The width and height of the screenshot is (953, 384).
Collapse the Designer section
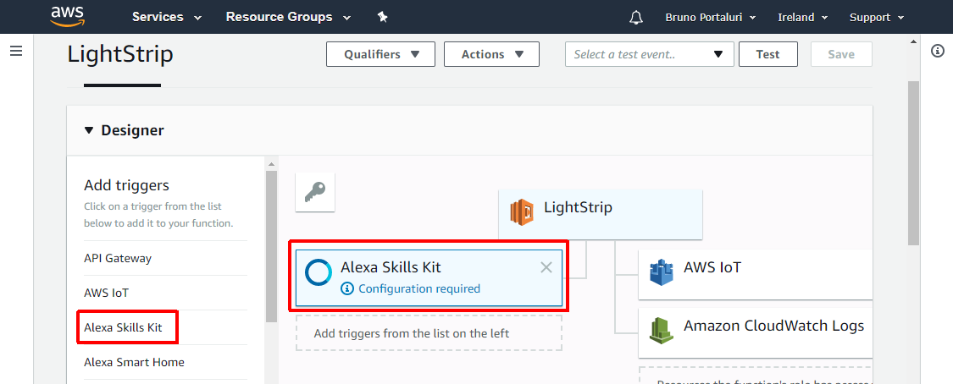point(90,130)
